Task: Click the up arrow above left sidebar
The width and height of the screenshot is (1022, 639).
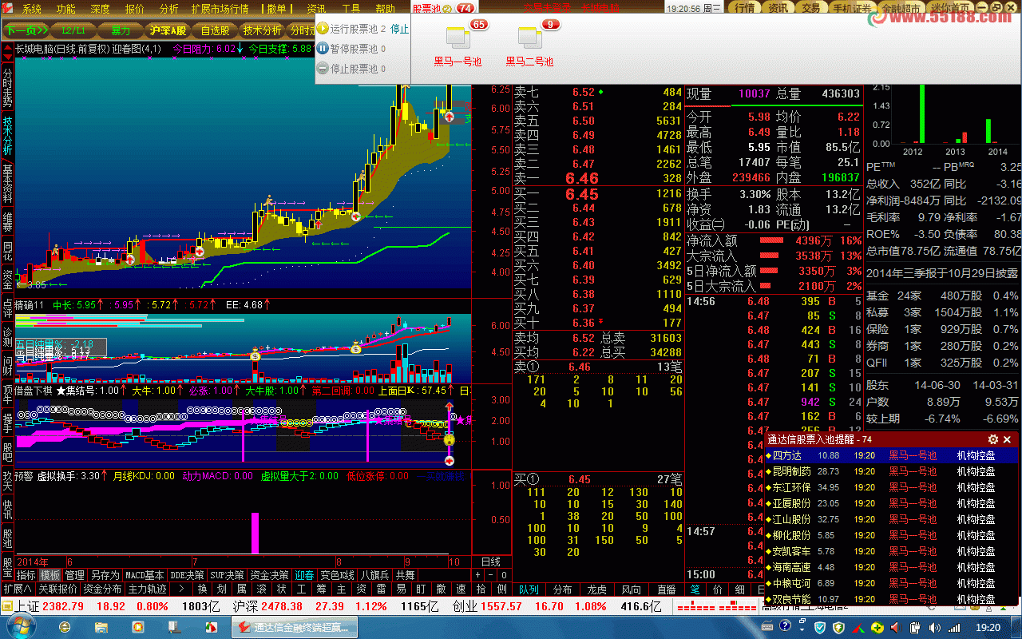Action: pos(7,50)
